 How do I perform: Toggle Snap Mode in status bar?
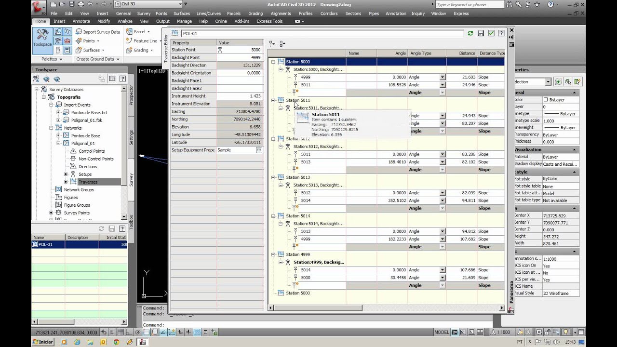[x=112, y=332]
